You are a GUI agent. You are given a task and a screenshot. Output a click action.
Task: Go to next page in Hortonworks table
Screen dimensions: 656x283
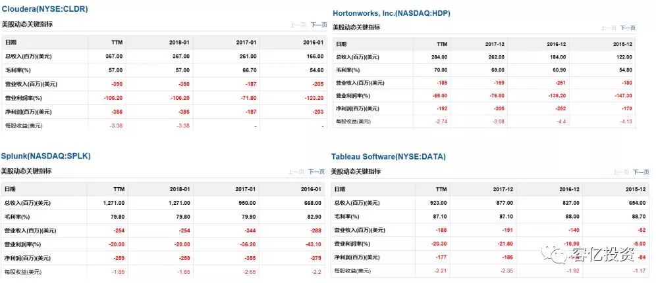click(x=628, y=28)
